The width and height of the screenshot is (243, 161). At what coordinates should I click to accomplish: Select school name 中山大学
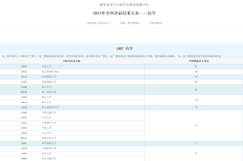(x=46, y=133)
